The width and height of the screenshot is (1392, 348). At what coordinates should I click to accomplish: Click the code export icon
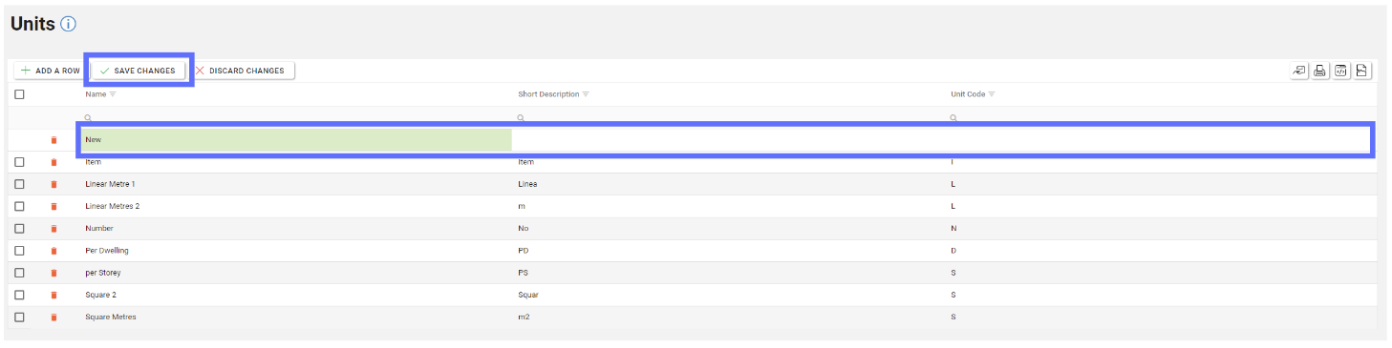click(1341, 71)
